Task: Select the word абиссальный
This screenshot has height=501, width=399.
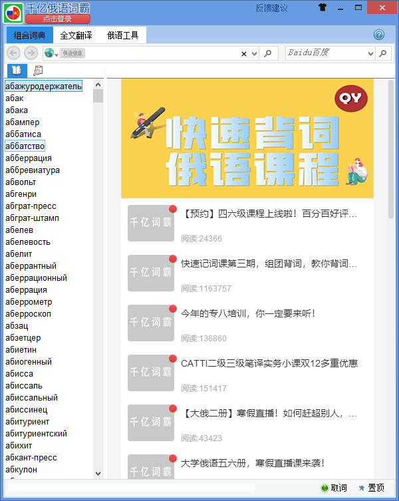Action: [x=31, y=397]
